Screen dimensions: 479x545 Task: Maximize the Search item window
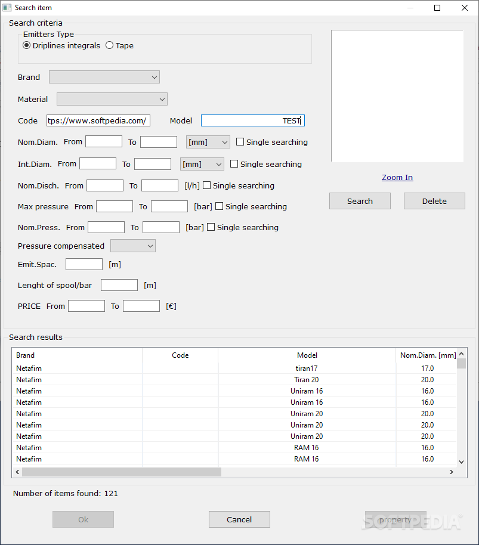point(437,8)
